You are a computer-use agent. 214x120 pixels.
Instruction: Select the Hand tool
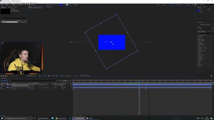[7, 5]
